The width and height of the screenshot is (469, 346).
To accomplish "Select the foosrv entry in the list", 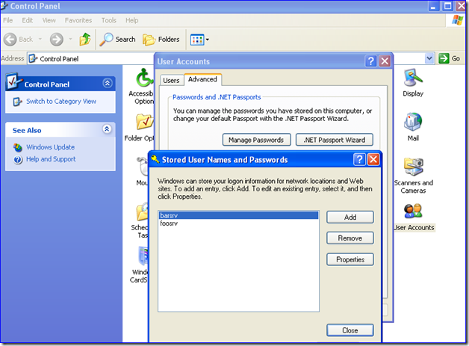I will tap(238, 223).
